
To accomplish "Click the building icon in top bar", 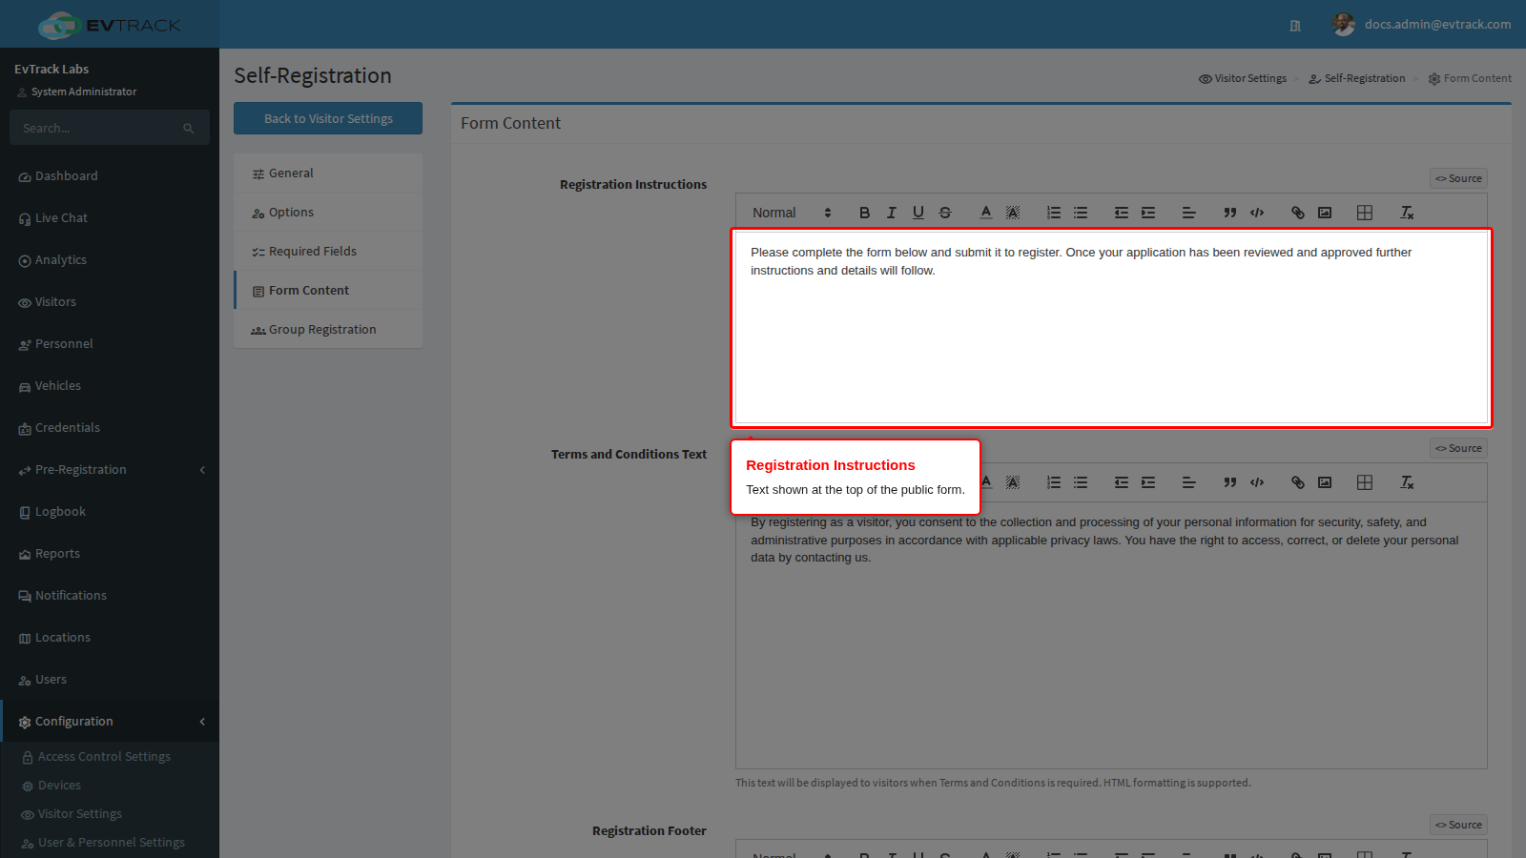I will [1295, 26].
